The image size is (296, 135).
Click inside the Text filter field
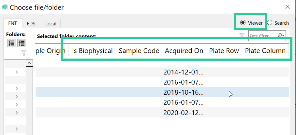pyautogui.click(x=263, y=35)
